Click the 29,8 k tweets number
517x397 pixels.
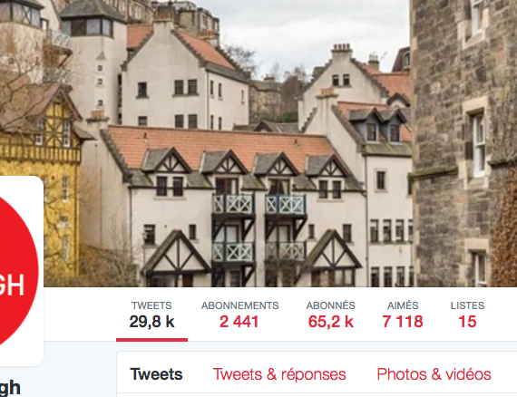point(151,322)
